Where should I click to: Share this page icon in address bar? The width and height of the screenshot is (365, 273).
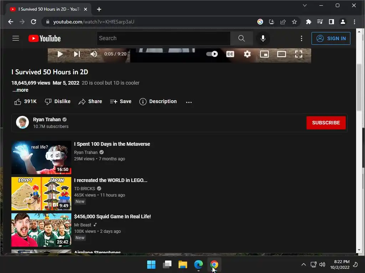283,22
